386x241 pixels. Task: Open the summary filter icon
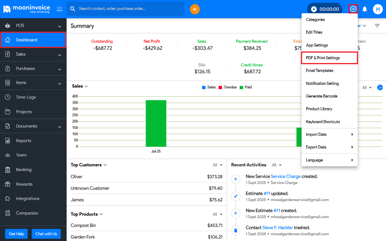pyautogui.click(x=377, y=26)
